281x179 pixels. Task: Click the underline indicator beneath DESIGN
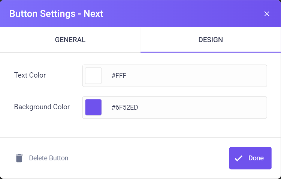click(211, 52)
